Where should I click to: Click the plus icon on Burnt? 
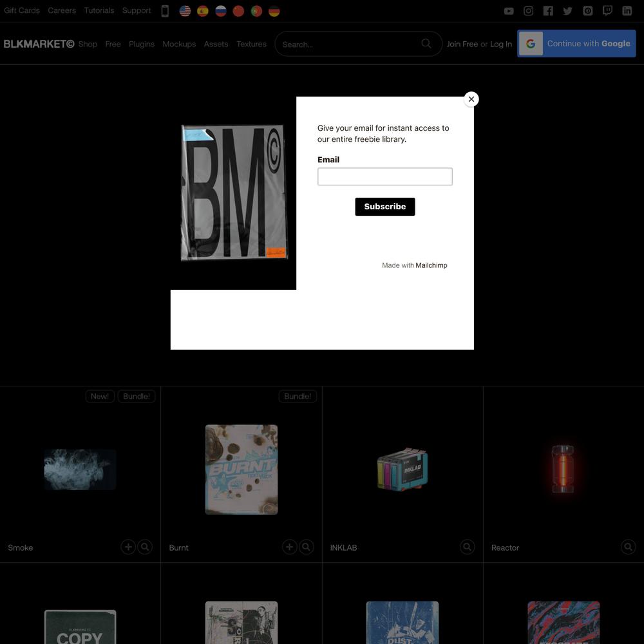coord(290,547)
